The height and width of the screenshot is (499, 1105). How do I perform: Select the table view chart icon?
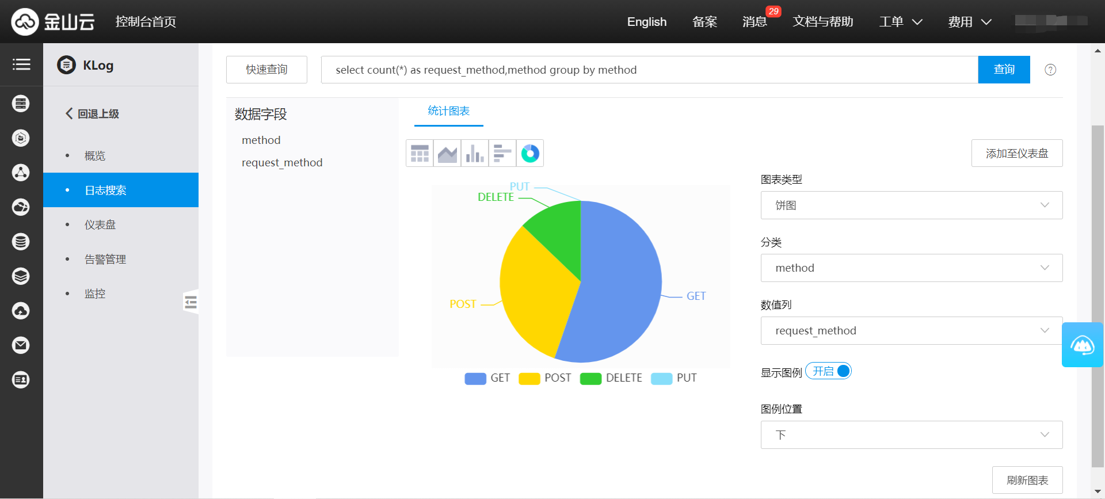[x=420, y=154]
